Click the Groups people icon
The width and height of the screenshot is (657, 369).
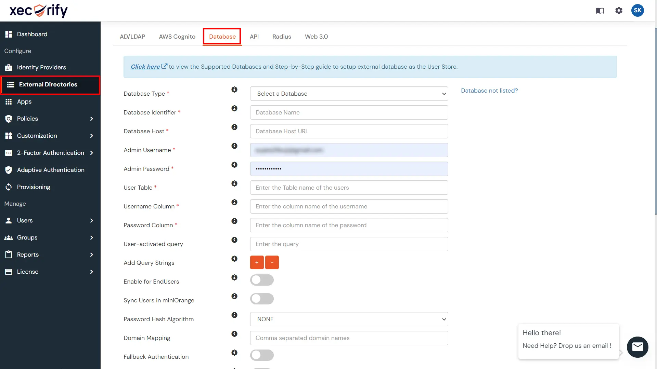[x=9, y=237]
